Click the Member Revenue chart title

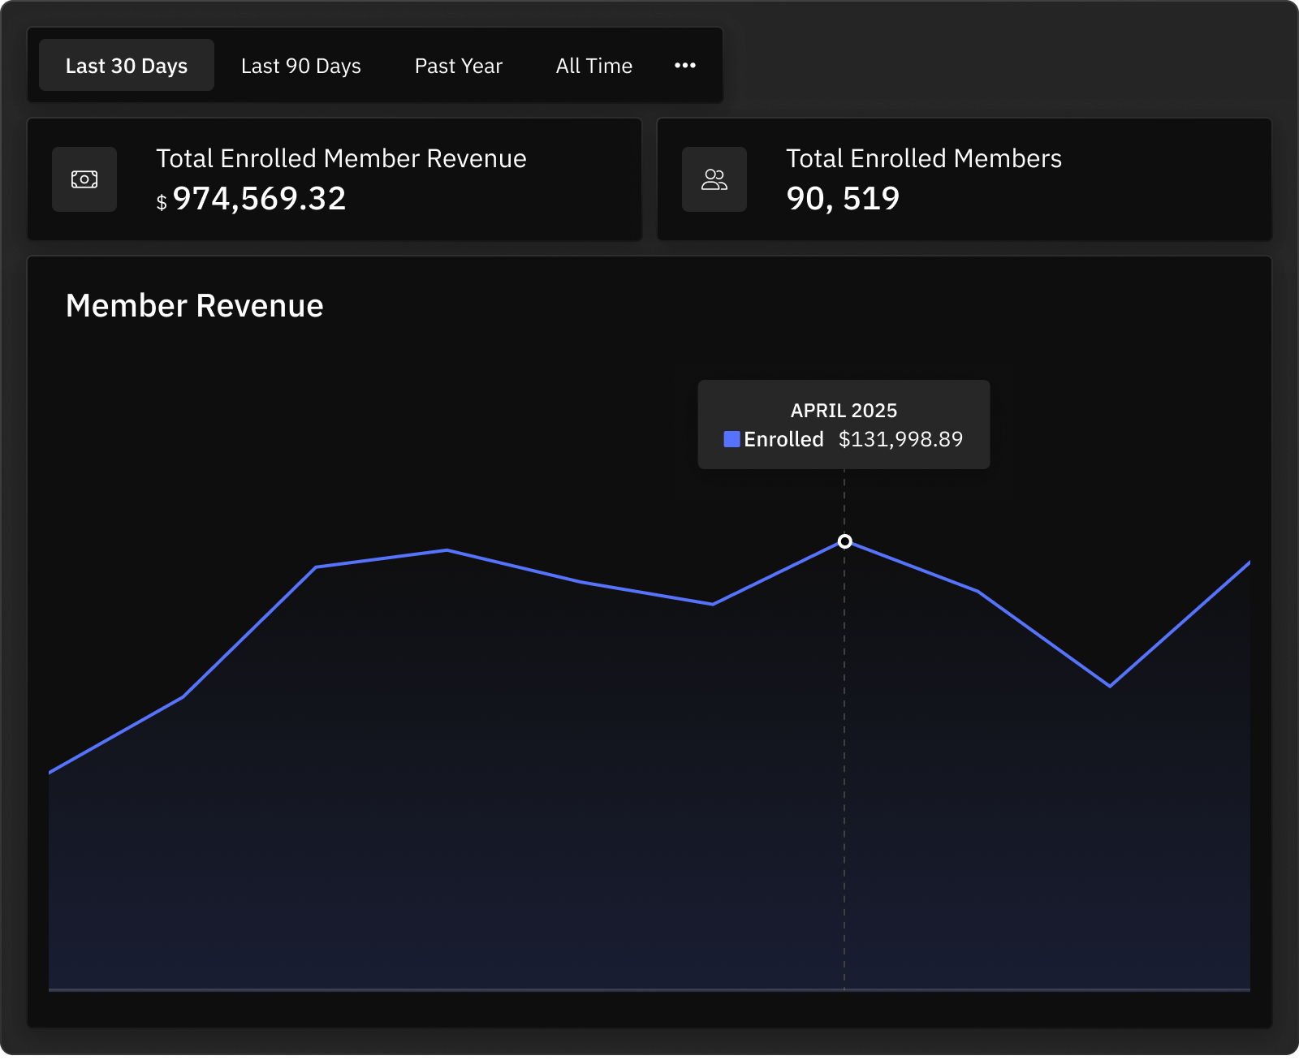tap(195, 306)
